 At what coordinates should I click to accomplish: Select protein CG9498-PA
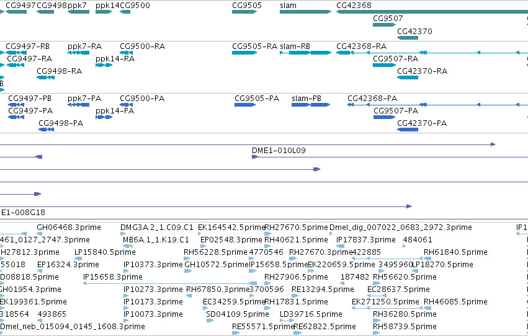click(47, 130)
